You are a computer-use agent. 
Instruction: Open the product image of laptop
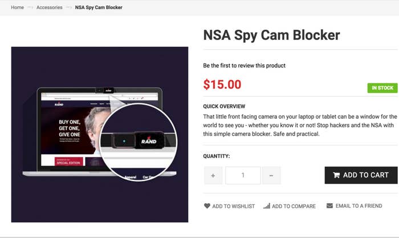point(100,134)
